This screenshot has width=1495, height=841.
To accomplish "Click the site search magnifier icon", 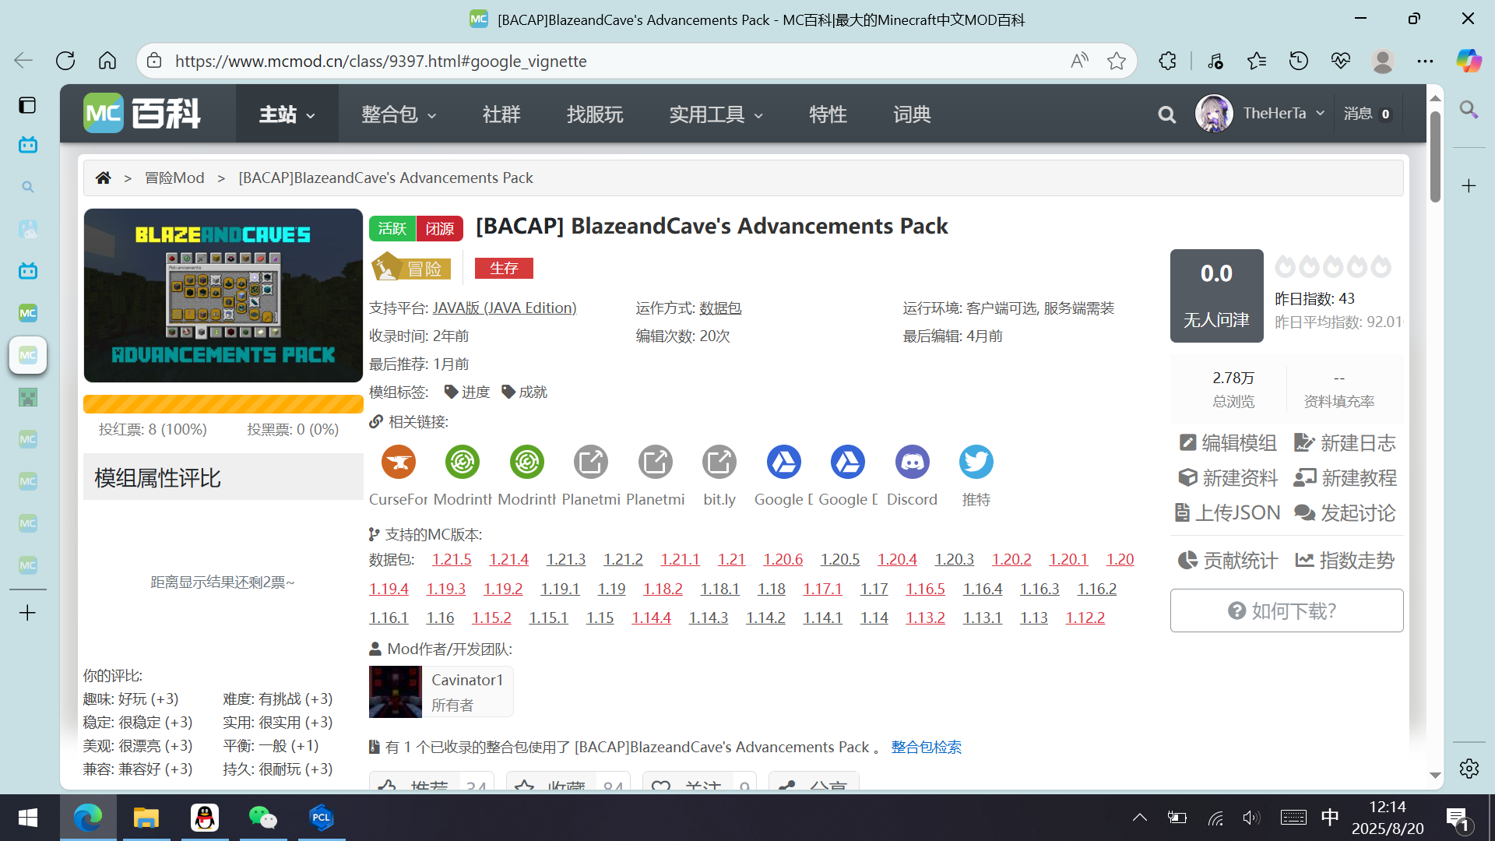I will (1166, 114).
